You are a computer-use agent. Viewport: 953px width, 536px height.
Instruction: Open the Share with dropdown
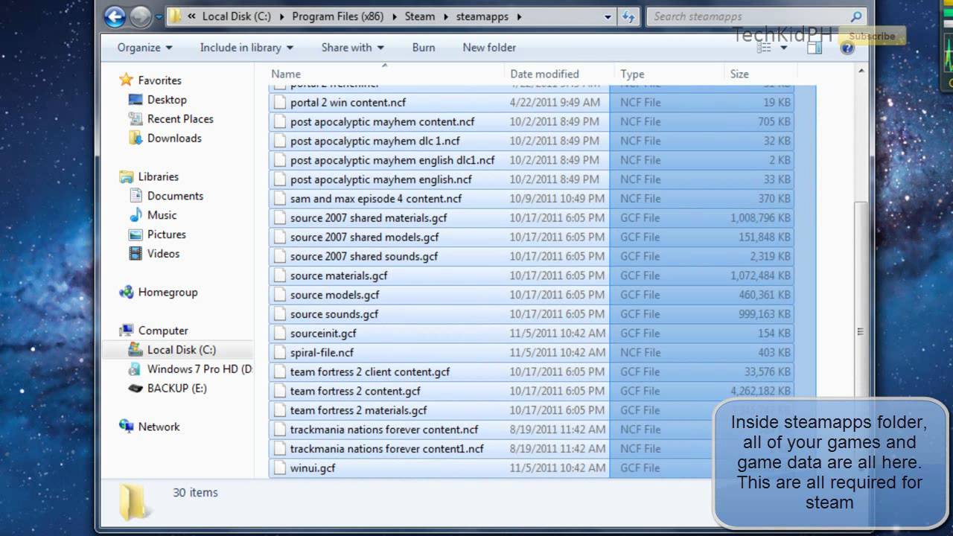[352, 48]
